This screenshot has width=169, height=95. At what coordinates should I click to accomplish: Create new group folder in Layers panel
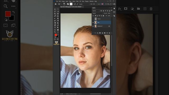point(105,33)
